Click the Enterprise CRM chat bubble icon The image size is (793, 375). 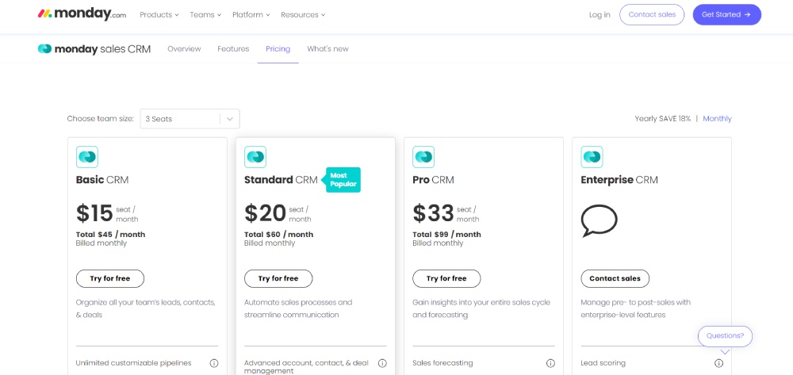600,221
